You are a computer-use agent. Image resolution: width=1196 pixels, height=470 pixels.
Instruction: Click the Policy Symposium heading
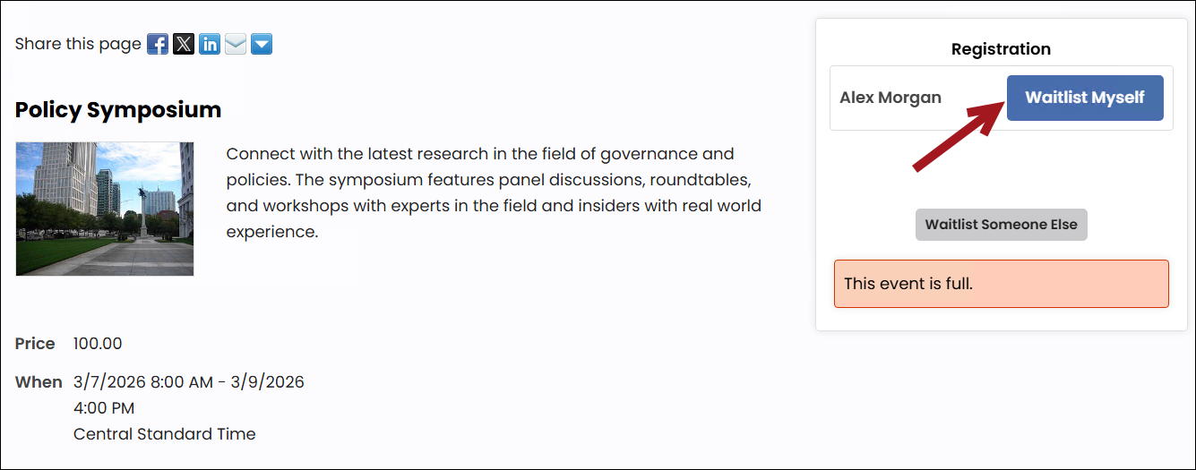[x=118, y=110]
